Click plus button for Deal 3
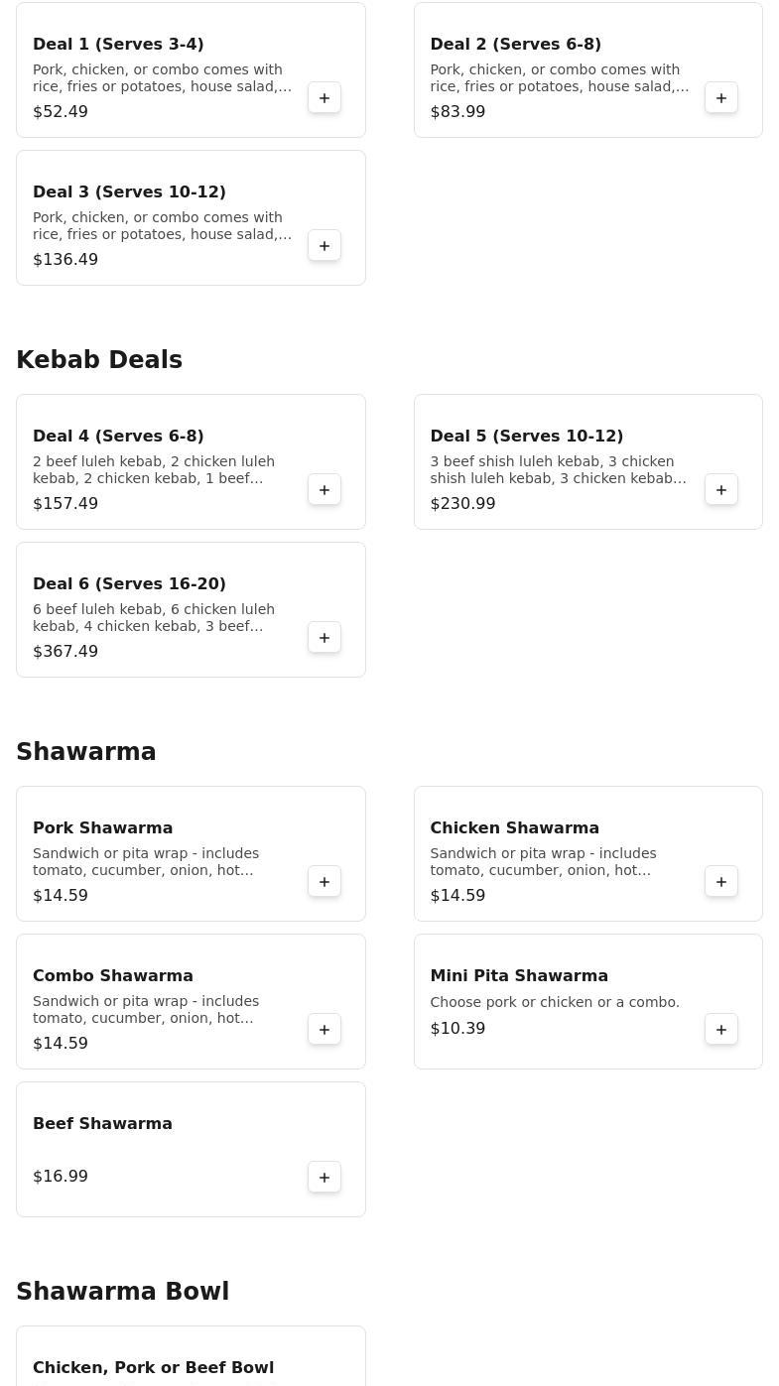This screenshot has width=779, height=1386. coord(325,246)
